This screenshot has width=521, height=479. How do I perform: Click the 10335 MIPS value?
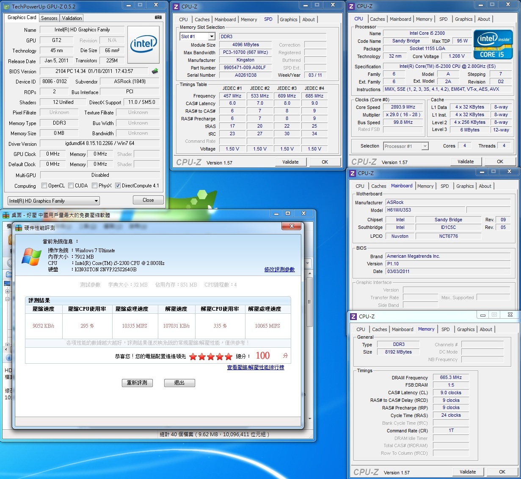[135, 326]
